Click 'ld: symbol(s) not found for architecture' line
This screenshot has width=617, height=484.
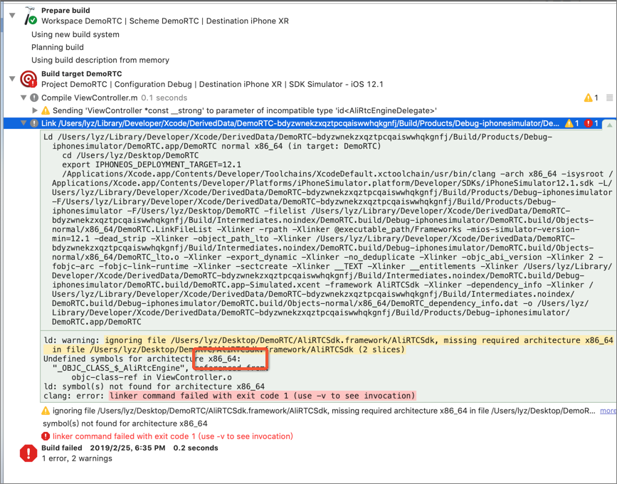pyautogui.click(x=154, y=386)
